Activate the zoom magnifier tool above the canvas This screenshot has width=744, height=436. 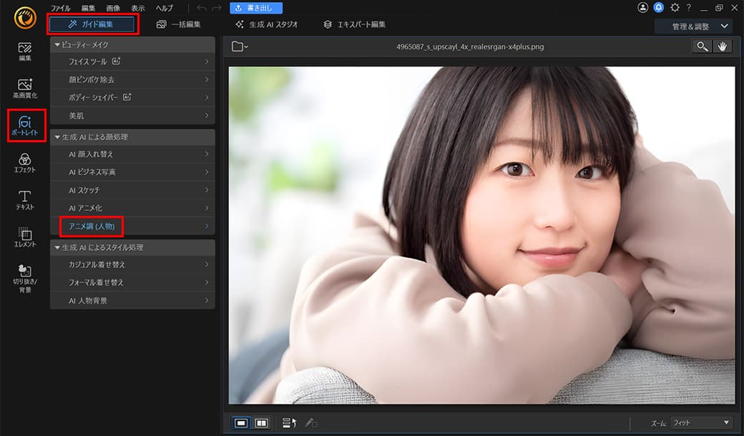click(702, 46)
